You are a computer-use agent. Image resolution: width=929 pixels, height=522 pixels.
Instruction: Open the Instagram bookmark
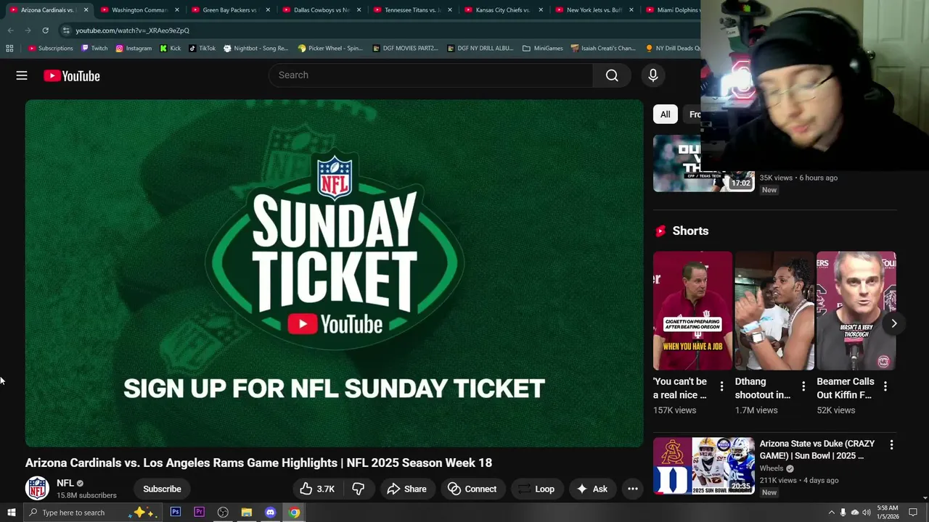coord(134,49)
